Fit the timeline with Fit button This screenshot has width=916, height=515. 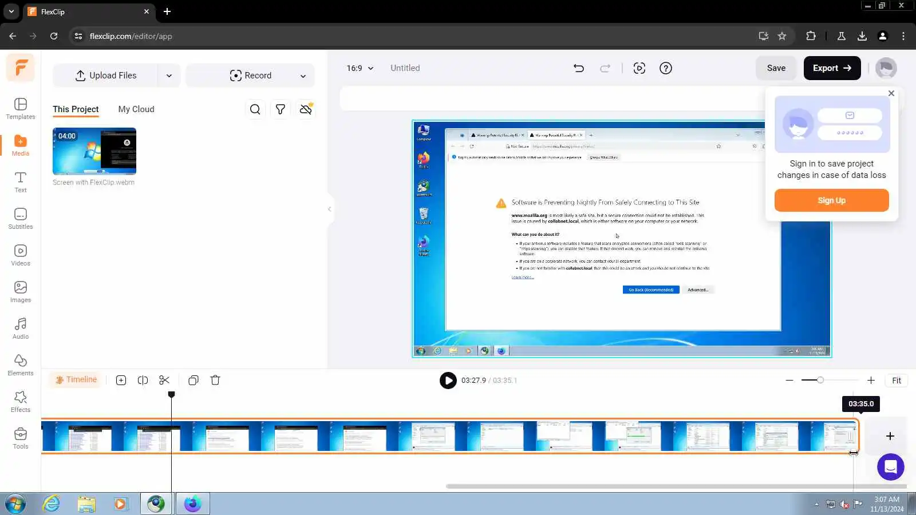pyautogui.click(x=897, y=381)
